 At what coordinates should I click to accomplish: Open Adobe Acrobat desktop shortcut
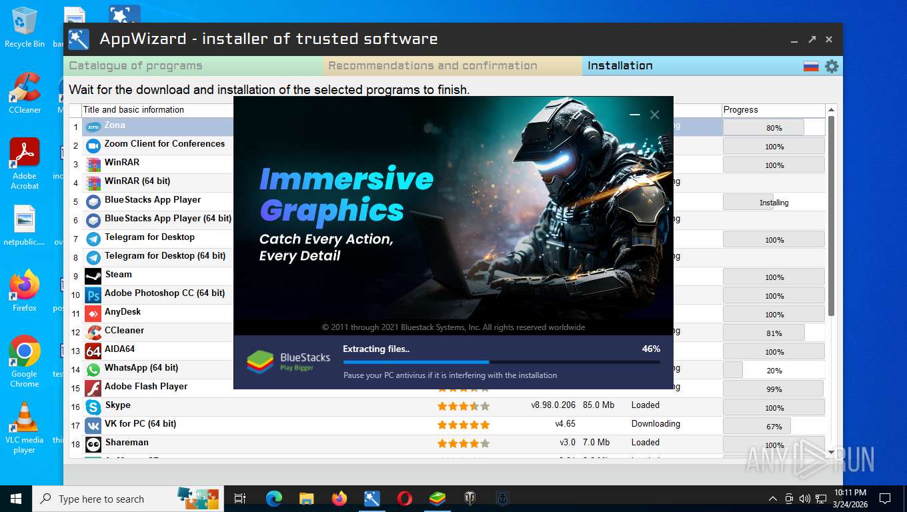[x=25, y=164]
